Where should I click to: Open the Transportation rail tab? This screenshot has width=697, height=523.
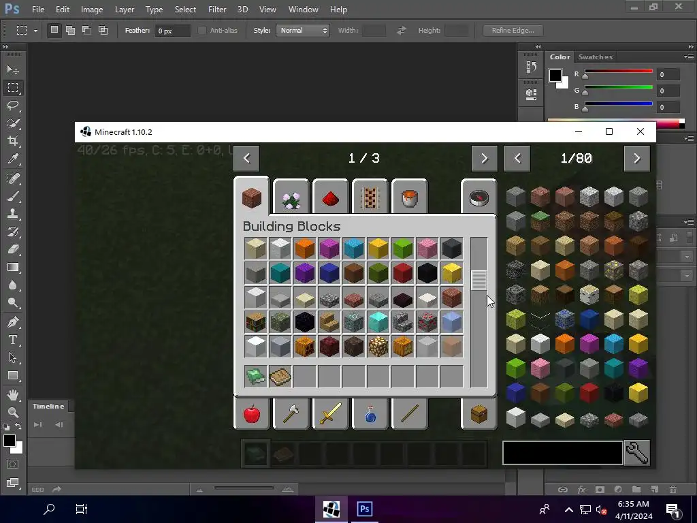pos(370,197)
